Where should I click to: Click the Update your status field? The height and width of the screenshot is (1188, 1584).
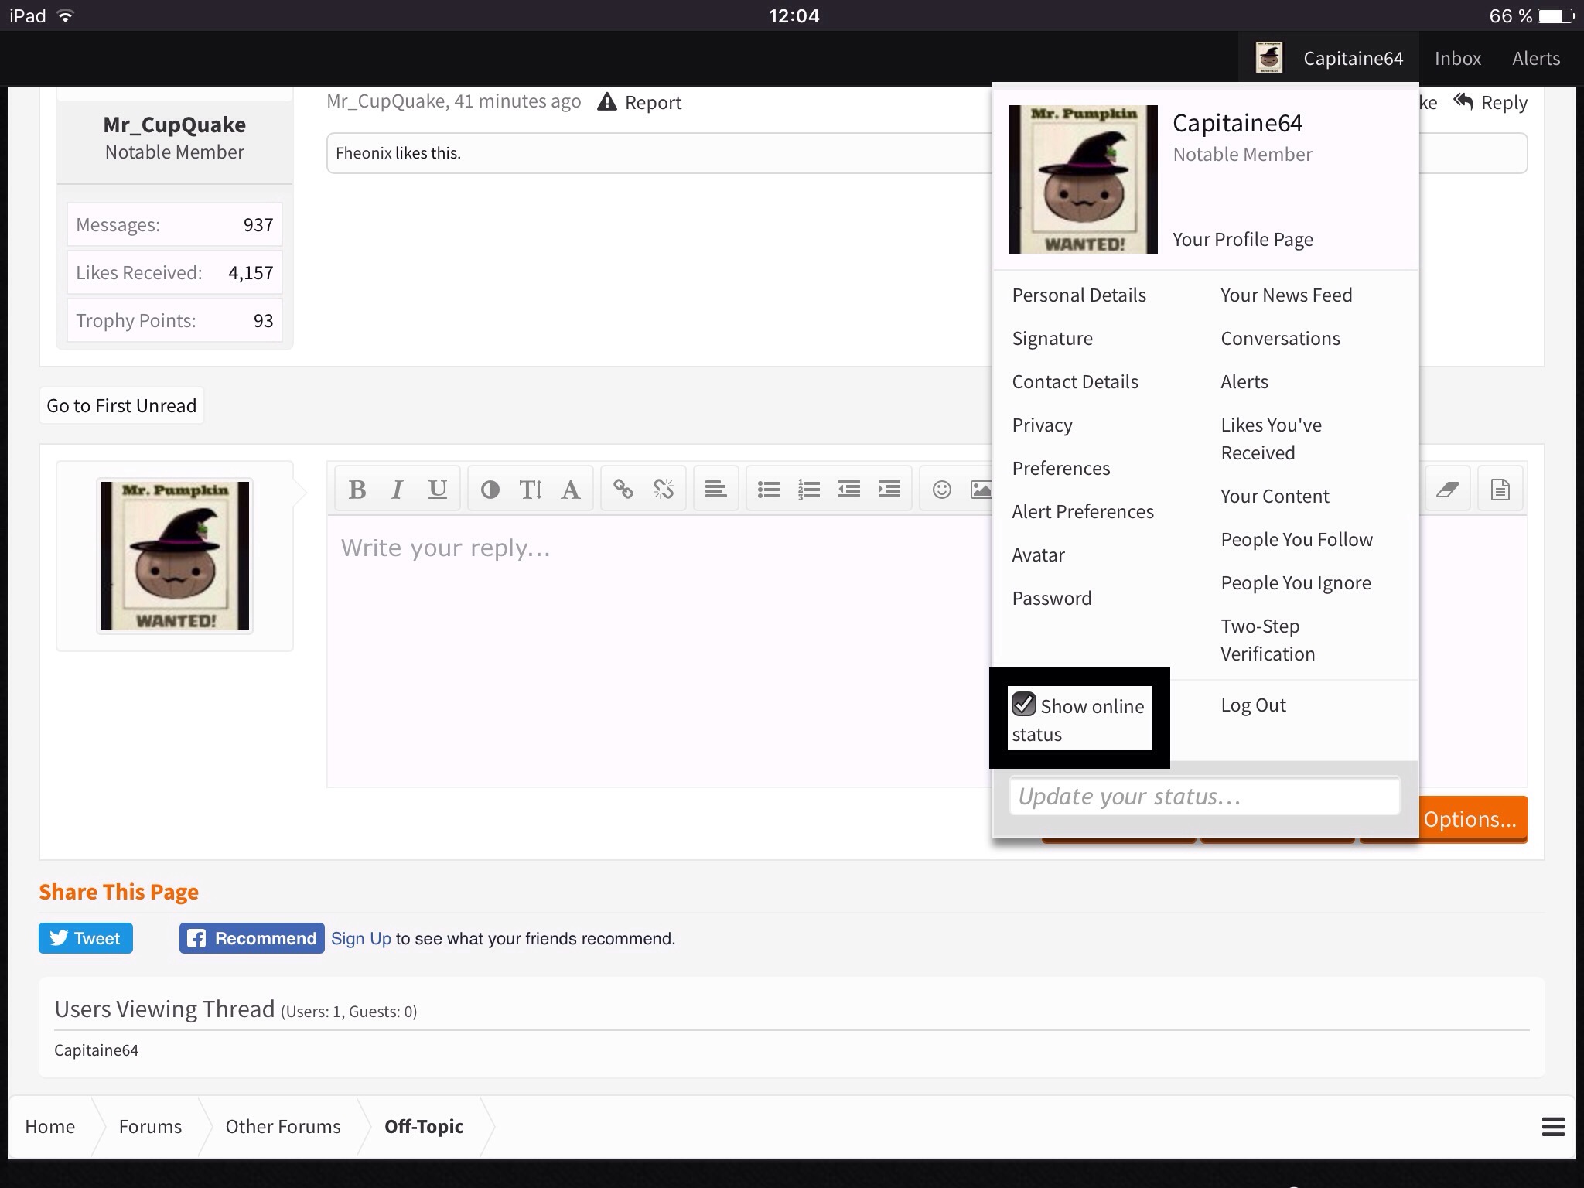(1204, 796)
